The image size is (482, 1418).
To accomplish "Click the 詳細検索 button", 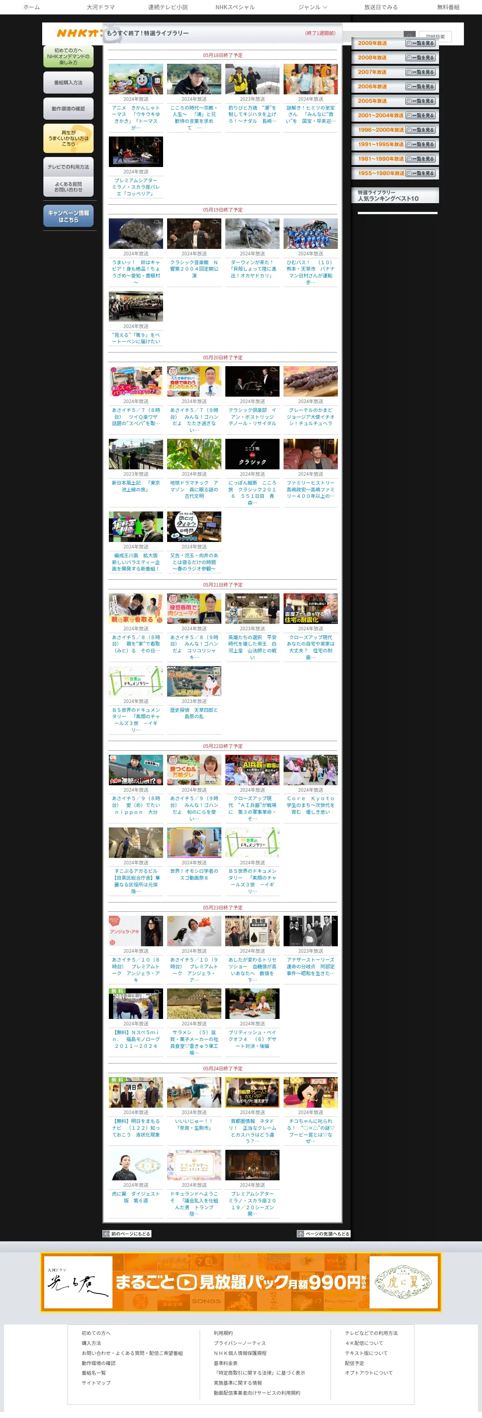I will tap(435, 37).
